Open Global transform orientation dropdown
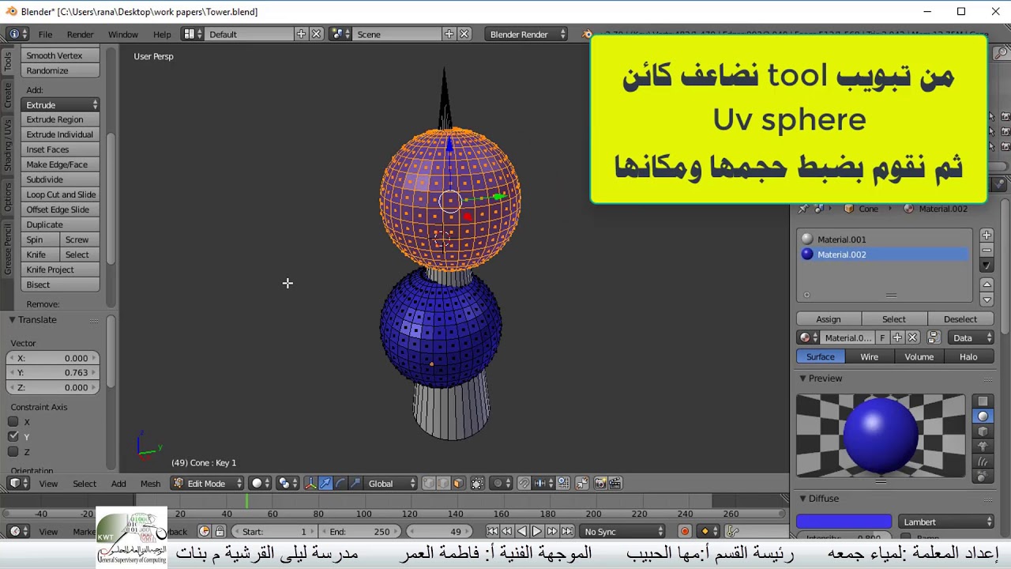The width and height of the screenshot is (1011, 569). point(389,483)
